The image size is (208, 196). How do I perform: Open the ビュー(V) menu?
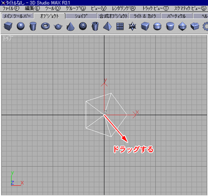(x=99, y=8)
